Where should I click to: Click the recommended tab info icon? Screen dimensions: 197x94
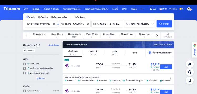pos(96,51)
